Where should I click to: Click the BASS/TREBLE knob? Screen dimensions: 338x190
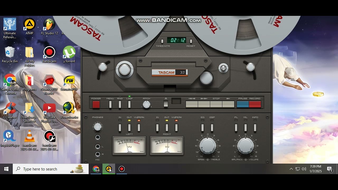point(208,146)
